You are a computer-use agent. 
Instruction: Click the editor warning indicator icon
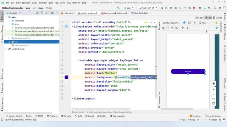[146, 22]
